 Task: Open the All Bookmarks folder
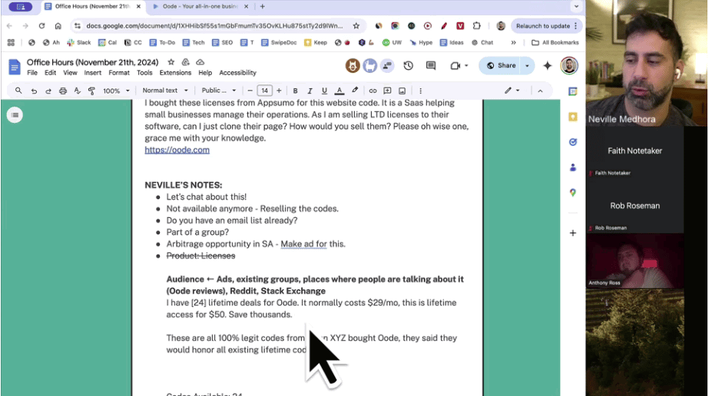(555, 42)
